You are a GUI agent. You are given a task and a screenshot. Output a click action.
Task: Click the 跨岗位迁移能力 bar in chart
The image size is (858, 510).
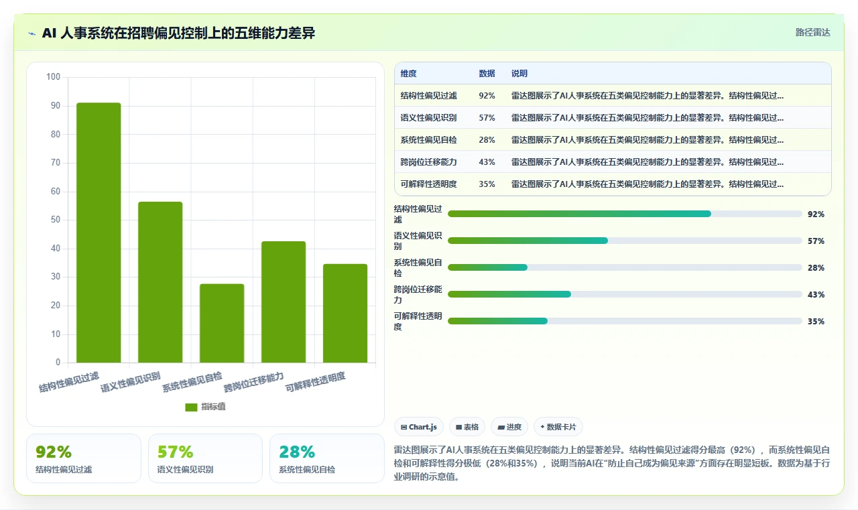click(x=284, y=302)
